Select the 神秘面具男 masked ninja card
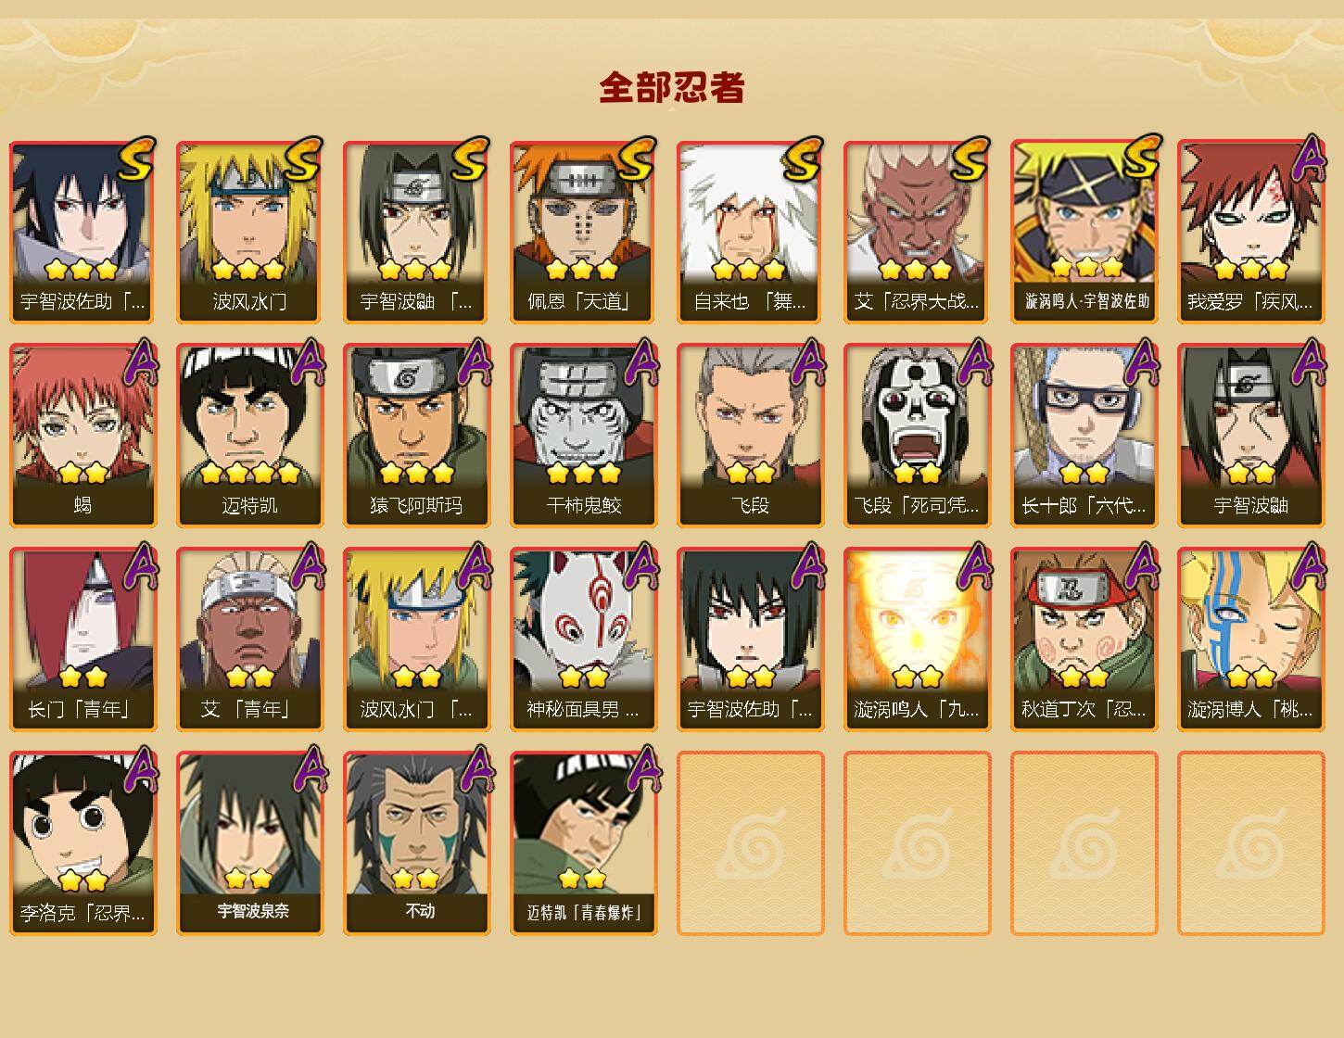 [x=583, y=639]
